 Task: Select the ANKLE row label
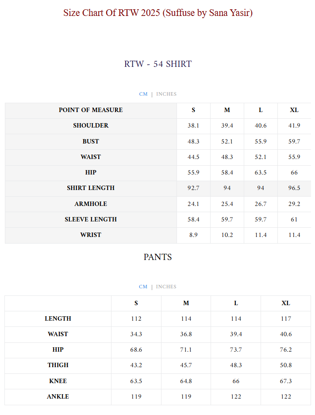[x=58, y=397]
